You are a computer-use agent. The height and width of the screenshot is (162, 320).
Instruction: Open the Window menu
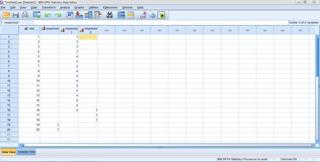pos(127,7)
